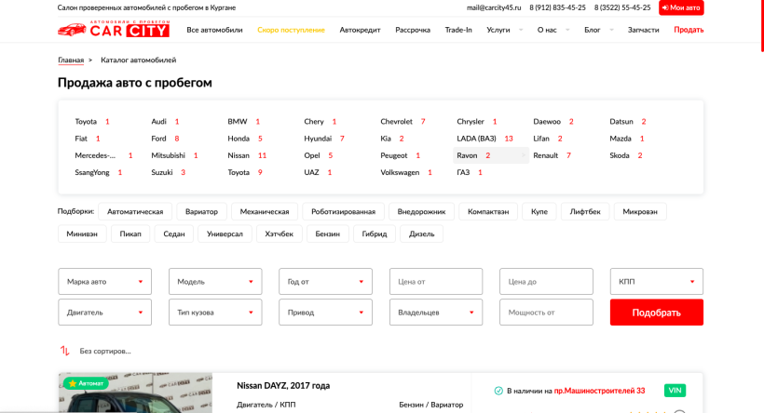Select the Минивэн filter chip

click(x=82, y=234)
